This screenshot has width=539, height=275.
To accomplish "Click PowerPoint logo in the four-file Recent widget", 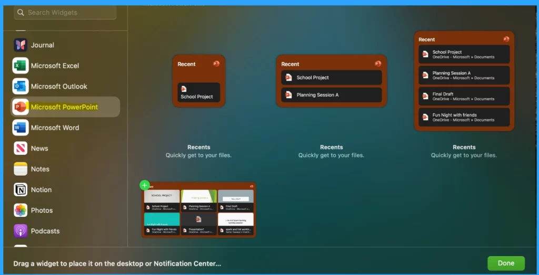I will [506, 39].
